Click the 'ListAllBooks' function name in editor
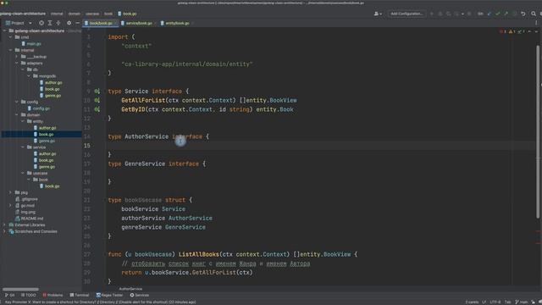Screen dimensions: 542x305 coord(199,254)
